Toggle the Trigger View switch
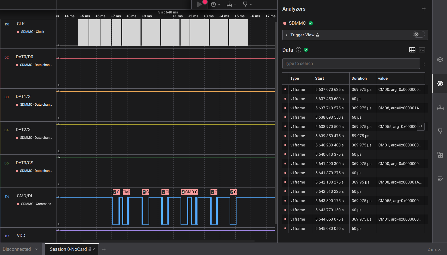The image size is (447, 255). (x=419, y=34)
